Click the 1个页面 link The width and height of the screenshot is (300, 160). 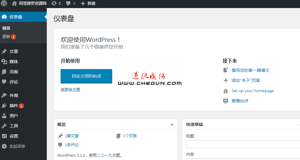(130, 136)
